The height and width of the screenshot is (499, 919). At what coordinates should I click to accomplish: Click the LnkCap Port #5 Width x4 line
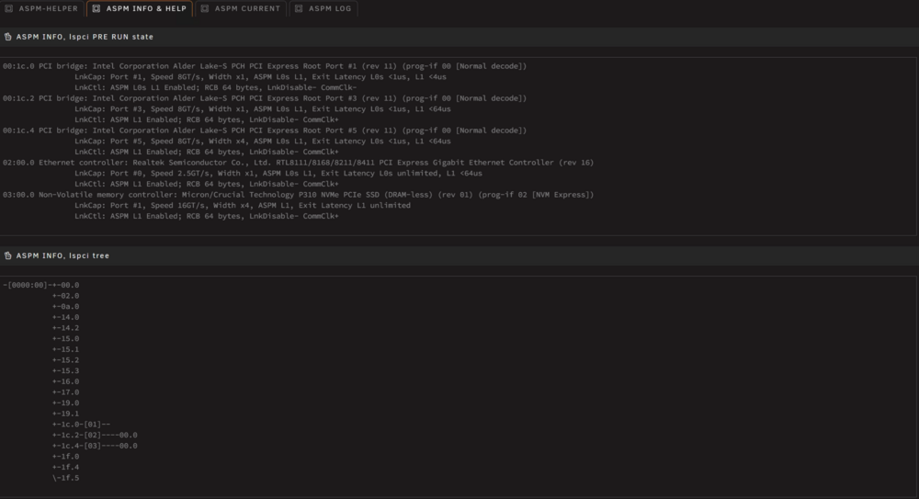[x=263, y=142]
